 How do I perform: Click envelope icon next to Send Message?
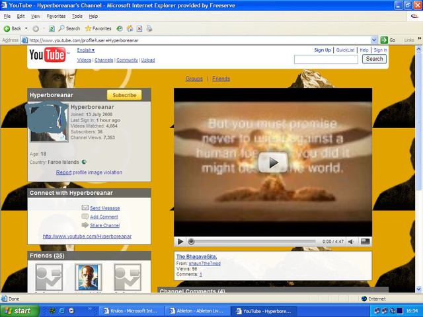pyautogui.click(x=85, y=207)
